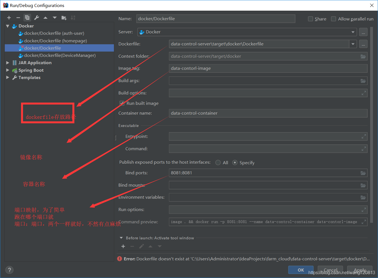
Task: Click the OK button
Action: click(301, 270)
